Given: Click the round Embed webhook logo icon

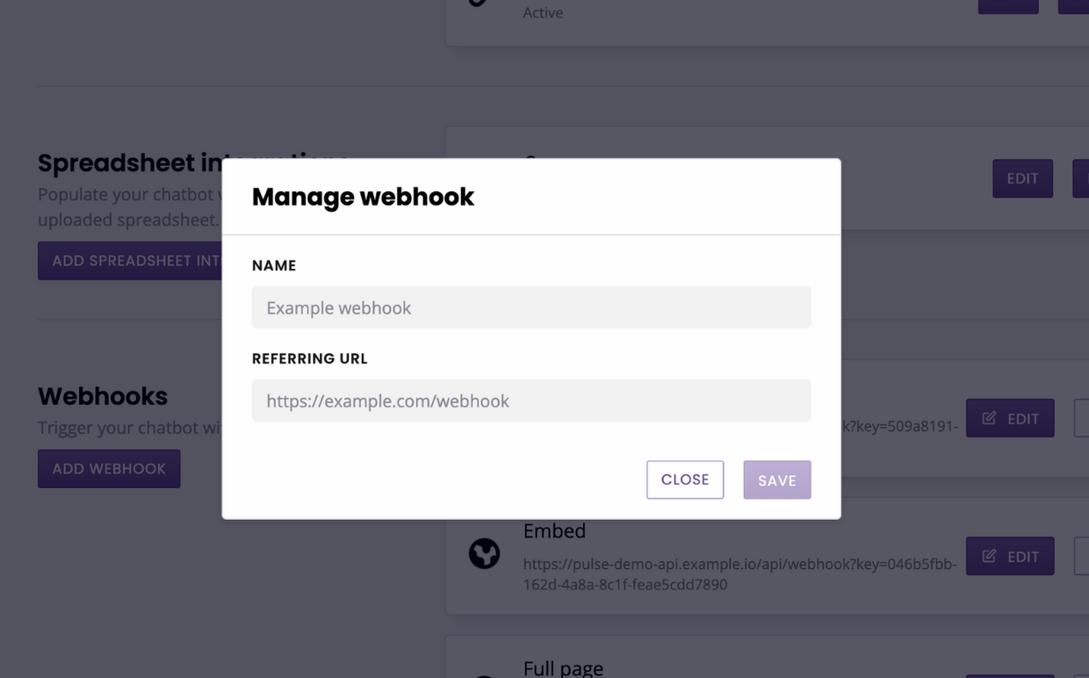Looking at the screenshot, I should click(484, 553).
